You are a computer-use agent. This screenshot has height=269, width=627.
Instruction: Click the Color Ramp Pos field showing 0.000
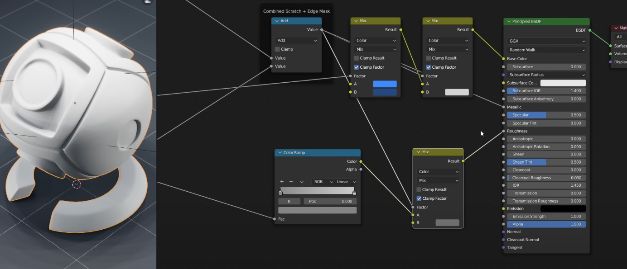pos(330,201)
